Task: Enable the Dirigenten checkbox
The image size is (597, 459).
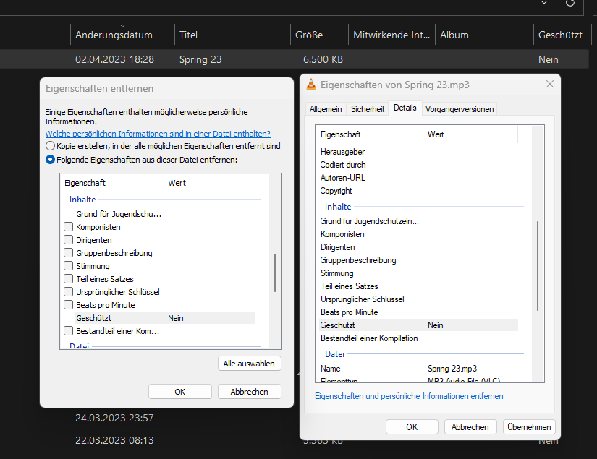Action: (69, 240)
